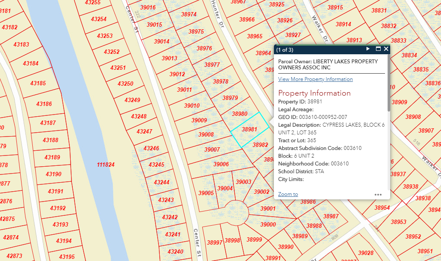This screenshot has height=261, width=441.
Task: Click parcel 38999 below the cul-de-sac
Action: pos(254,239)
